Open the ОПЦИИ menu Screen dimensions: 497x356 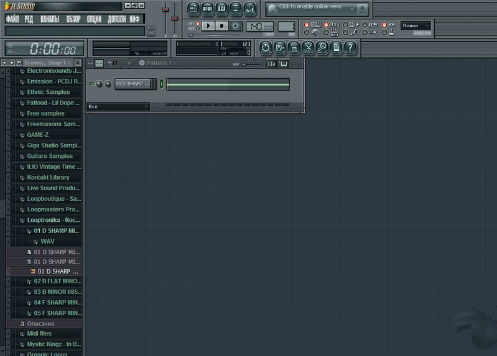pyautogui.click(x=94, y=19)
